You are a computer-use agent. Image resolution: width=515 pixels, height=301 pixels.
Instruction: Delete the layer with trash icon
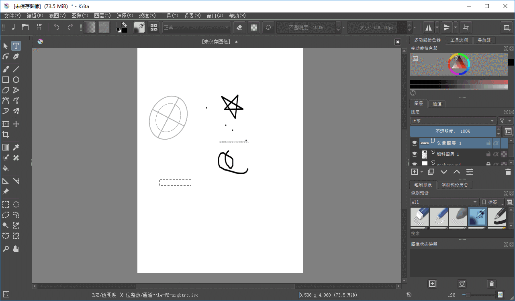(508, 172)
